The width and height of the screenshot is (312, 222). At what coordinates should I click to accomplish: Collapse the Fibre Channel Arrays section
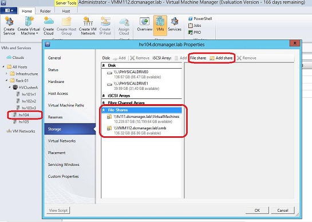pyautogui.click(x=104, y=103)
